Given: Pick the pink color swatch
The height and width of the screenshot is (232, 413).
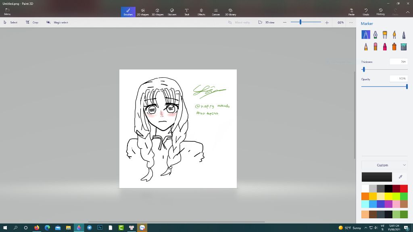Looking at the screenshot, I should [396, 204].
